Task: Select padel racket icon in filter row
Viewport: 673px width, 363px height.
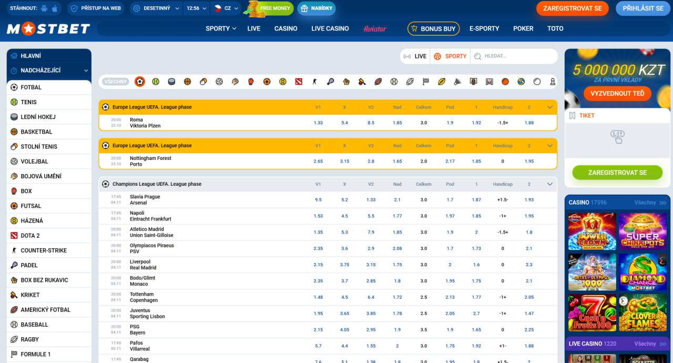Action: coord(330,82)
